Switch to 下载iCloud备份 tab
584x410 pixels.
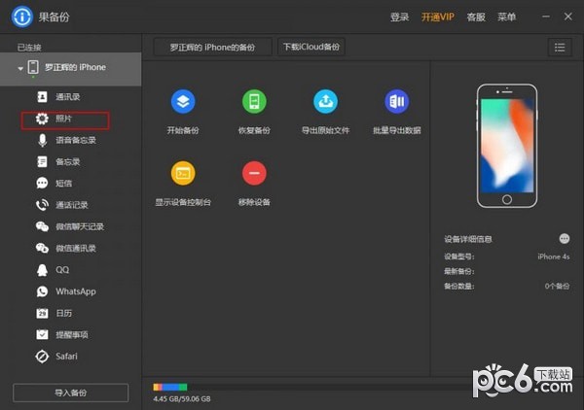[310, 47]
